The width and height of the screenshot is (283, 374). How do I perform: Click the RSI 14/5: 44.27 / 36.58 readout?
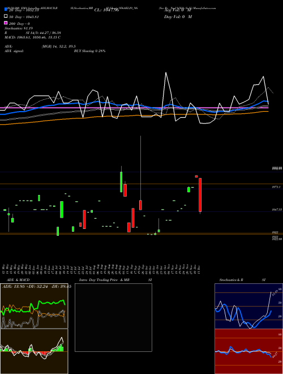coord(33,33)
